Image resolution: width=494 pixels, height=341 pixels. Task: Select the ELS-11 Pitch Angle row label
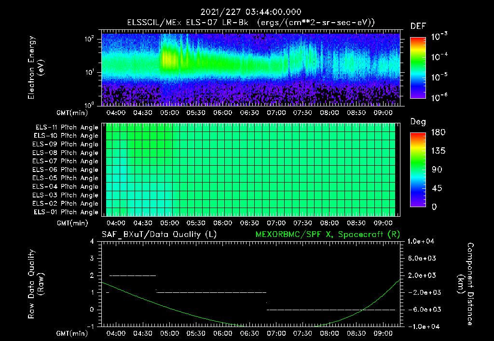(67, 128)
